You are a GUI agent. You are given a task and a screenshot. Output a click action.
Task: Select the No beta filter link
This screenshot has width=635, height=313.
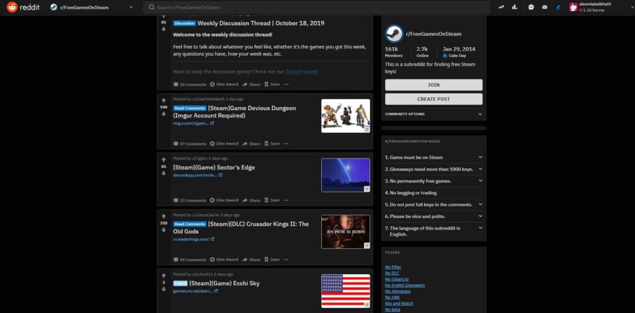click(x=393, y=309)
